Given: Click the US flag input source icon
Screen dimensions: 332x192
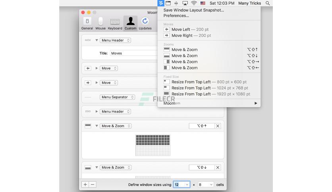Looking at the screenshot, I should coord(203,3).
